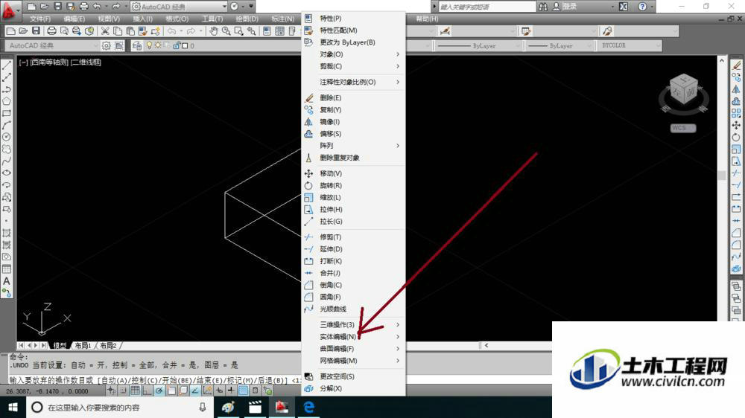The height and width of the screenshot is (418, 745).
Task: Choose 特性匹配(M) from the menu
Action: pyautogui.click(x=353, y=30)
